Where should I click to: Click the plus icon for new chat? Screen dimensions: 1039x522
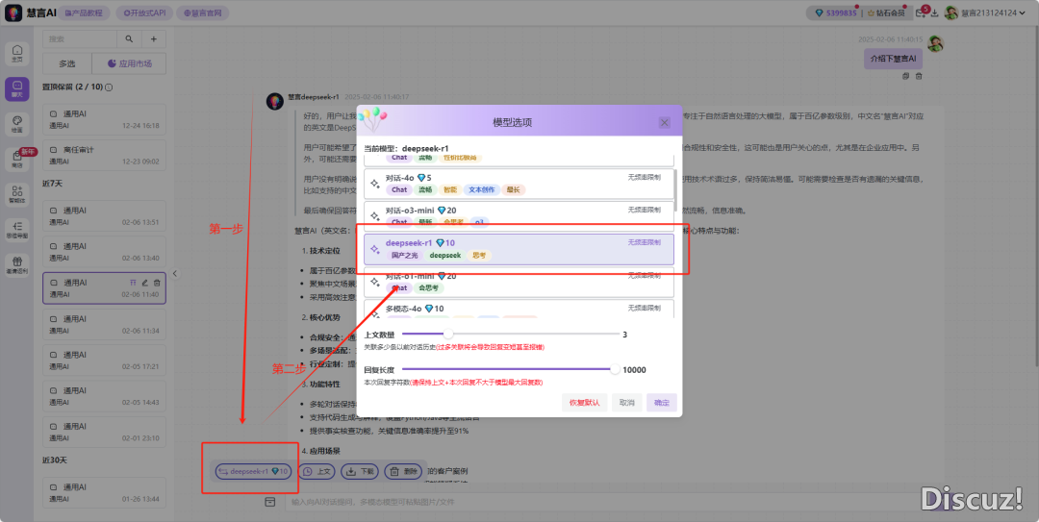tap(154, 39)
